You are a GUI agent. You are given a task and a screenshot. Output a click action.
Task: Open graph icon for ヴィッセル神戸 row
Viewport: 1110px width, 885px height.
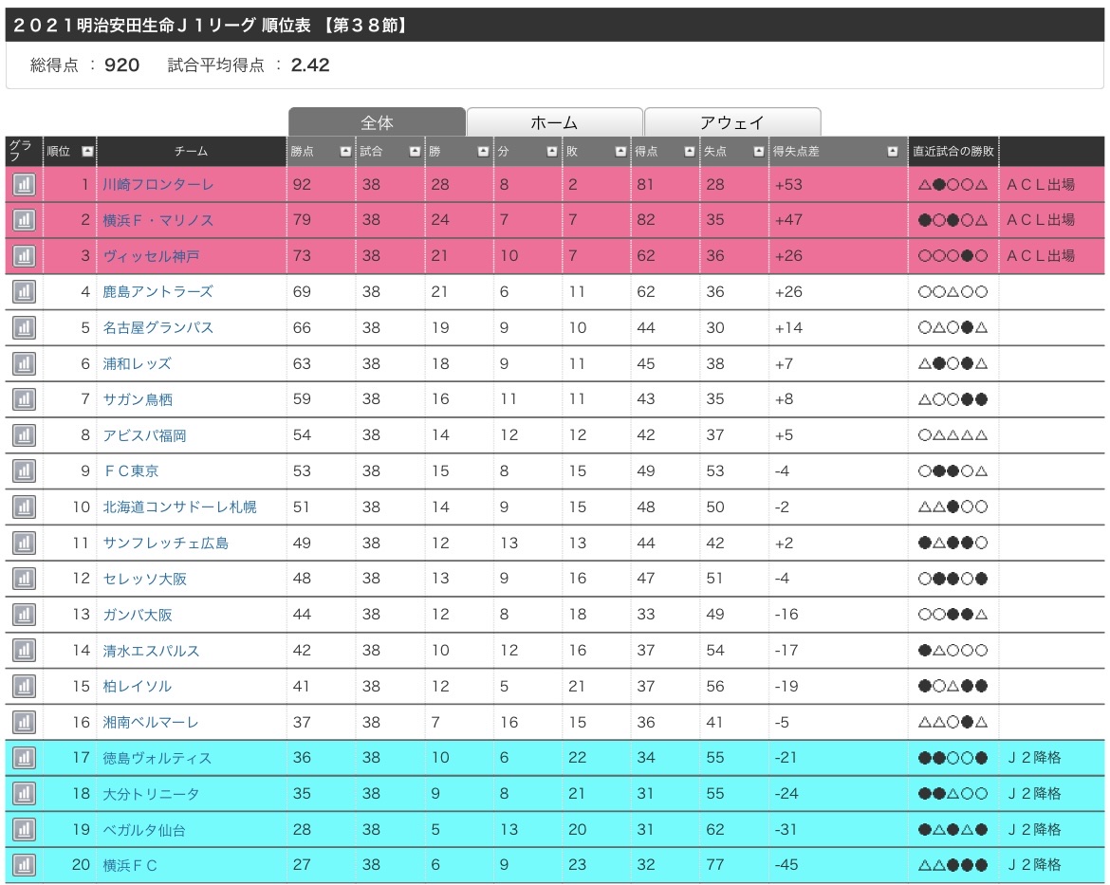pyautogui.click(x=24, y=256)
